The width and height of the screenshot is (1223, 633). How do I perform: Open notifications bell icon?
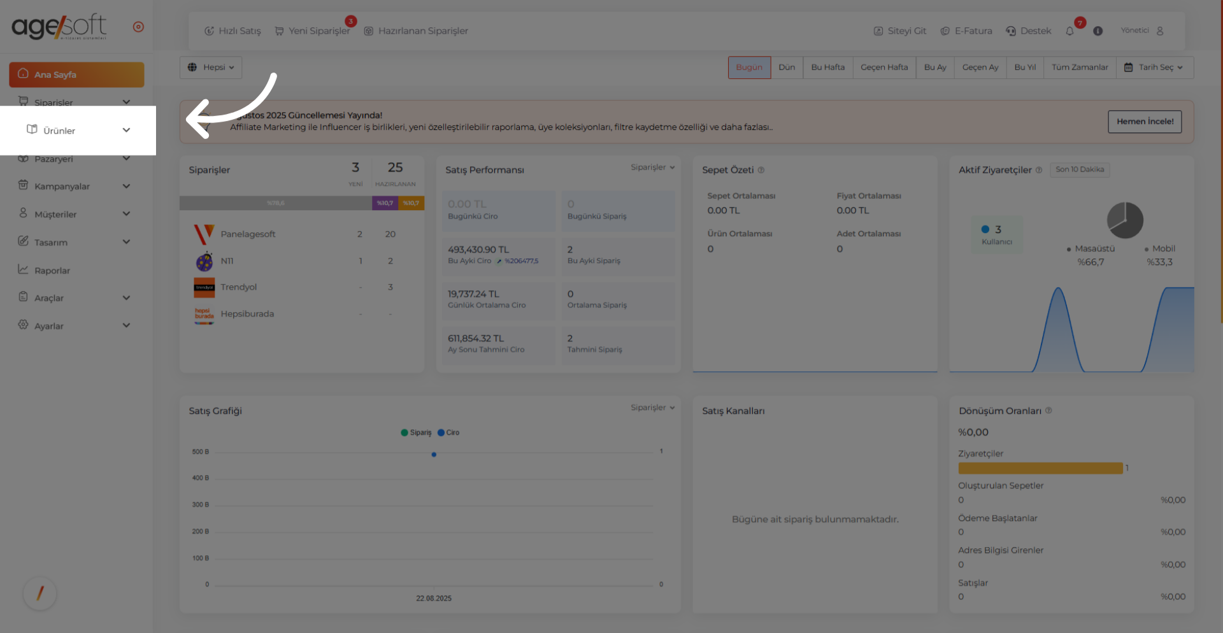click(1069, 31)
